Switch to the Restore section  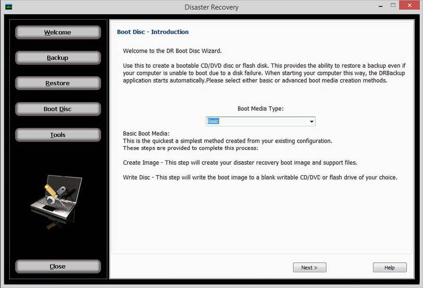(x=58, y=83)
